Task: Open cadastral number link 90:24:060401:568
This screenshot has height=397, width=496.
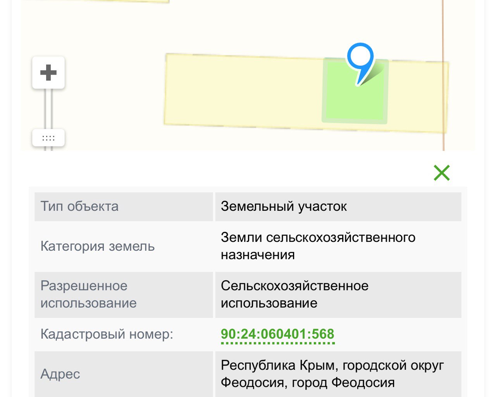Action: pos(277,334)
